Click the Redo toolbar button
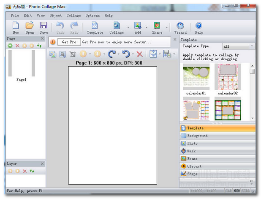 tap(74, 28)
